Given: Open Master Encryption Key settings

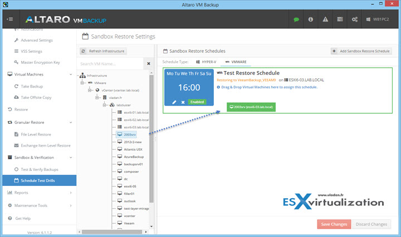Looking at the screenshot, I should tap(40, 62).
